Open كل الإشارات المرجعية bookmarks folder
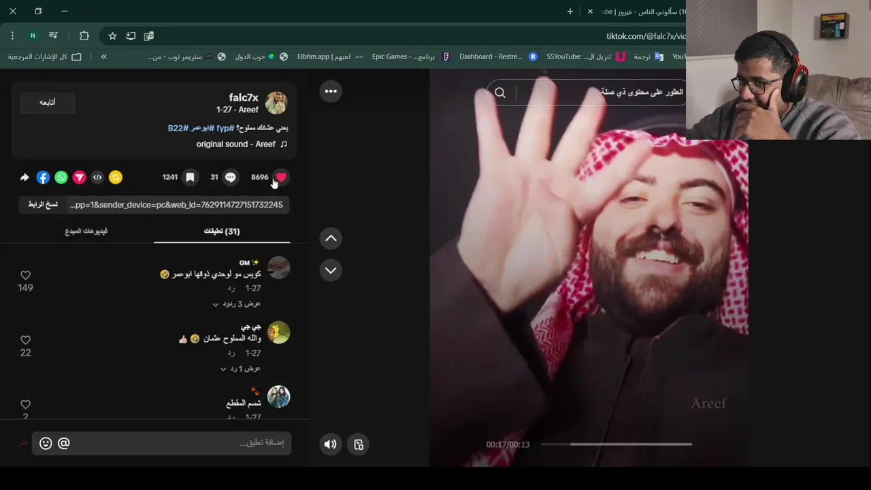 click(44, 56)
